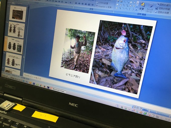Image resolution: width=171 pixels, height=128 pixels.
Task: Select the photo of man holding pole
Action: [x=78, y=51]
